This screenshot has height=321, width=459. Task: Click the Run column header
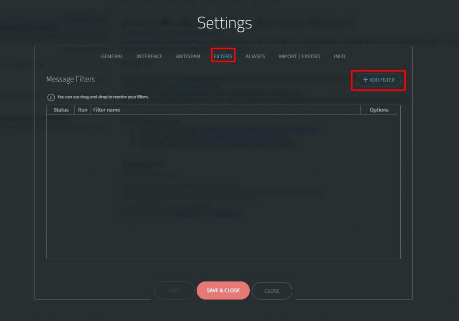point(82,110)
